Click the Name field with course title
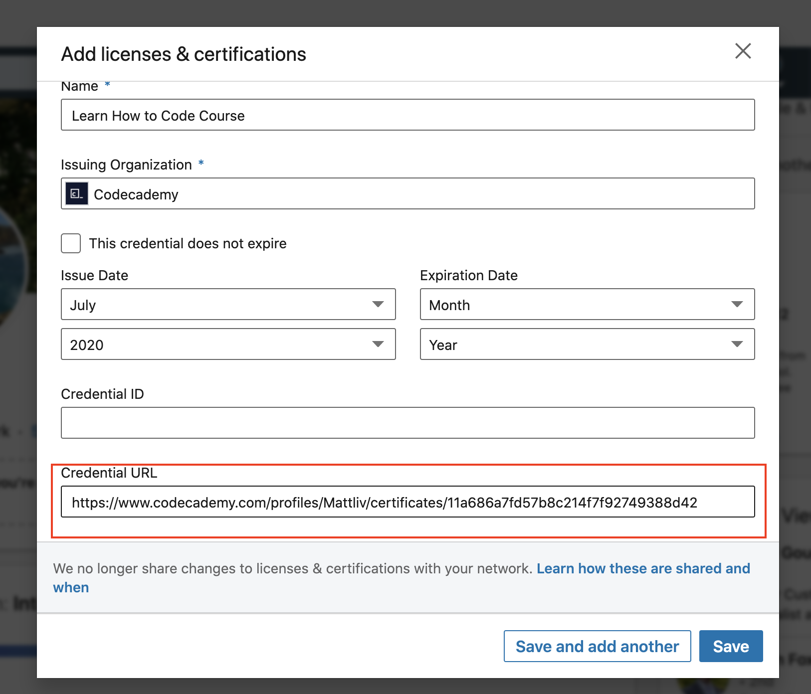The height and width of the screenshot is (694, 811). click(407, 115)
